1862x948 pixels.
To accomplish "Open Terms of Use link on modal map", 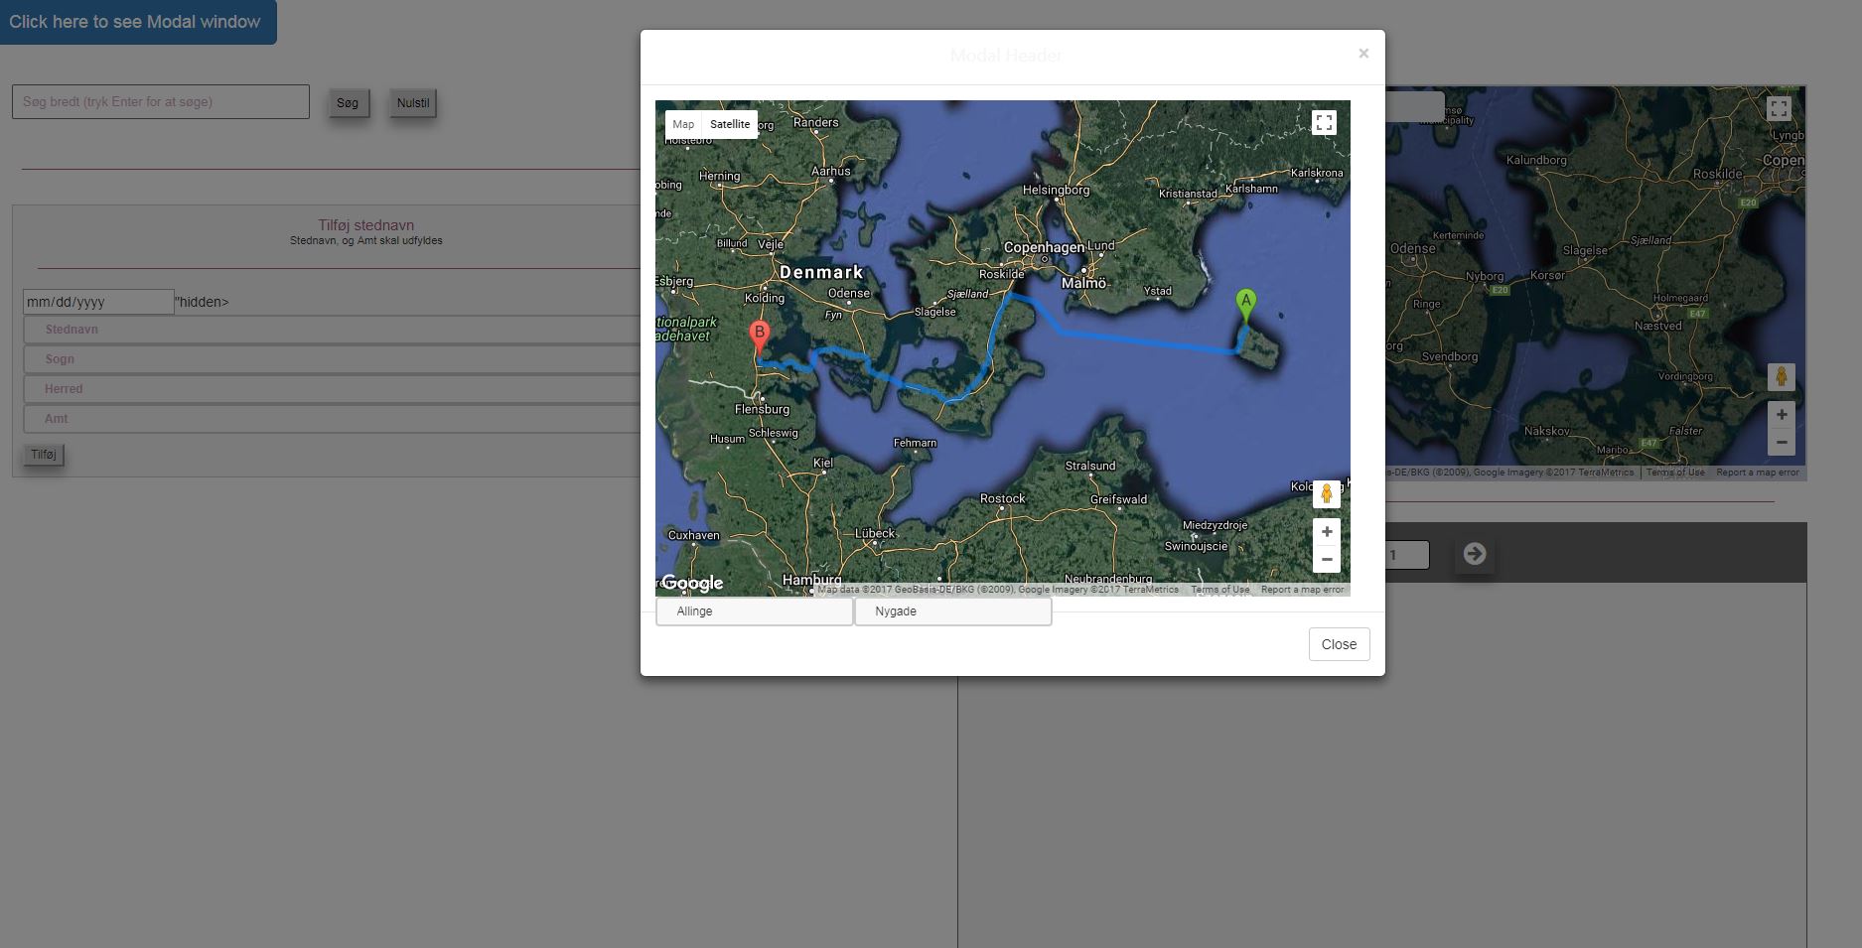I will pyautogui.click(x=1219, y=590).
